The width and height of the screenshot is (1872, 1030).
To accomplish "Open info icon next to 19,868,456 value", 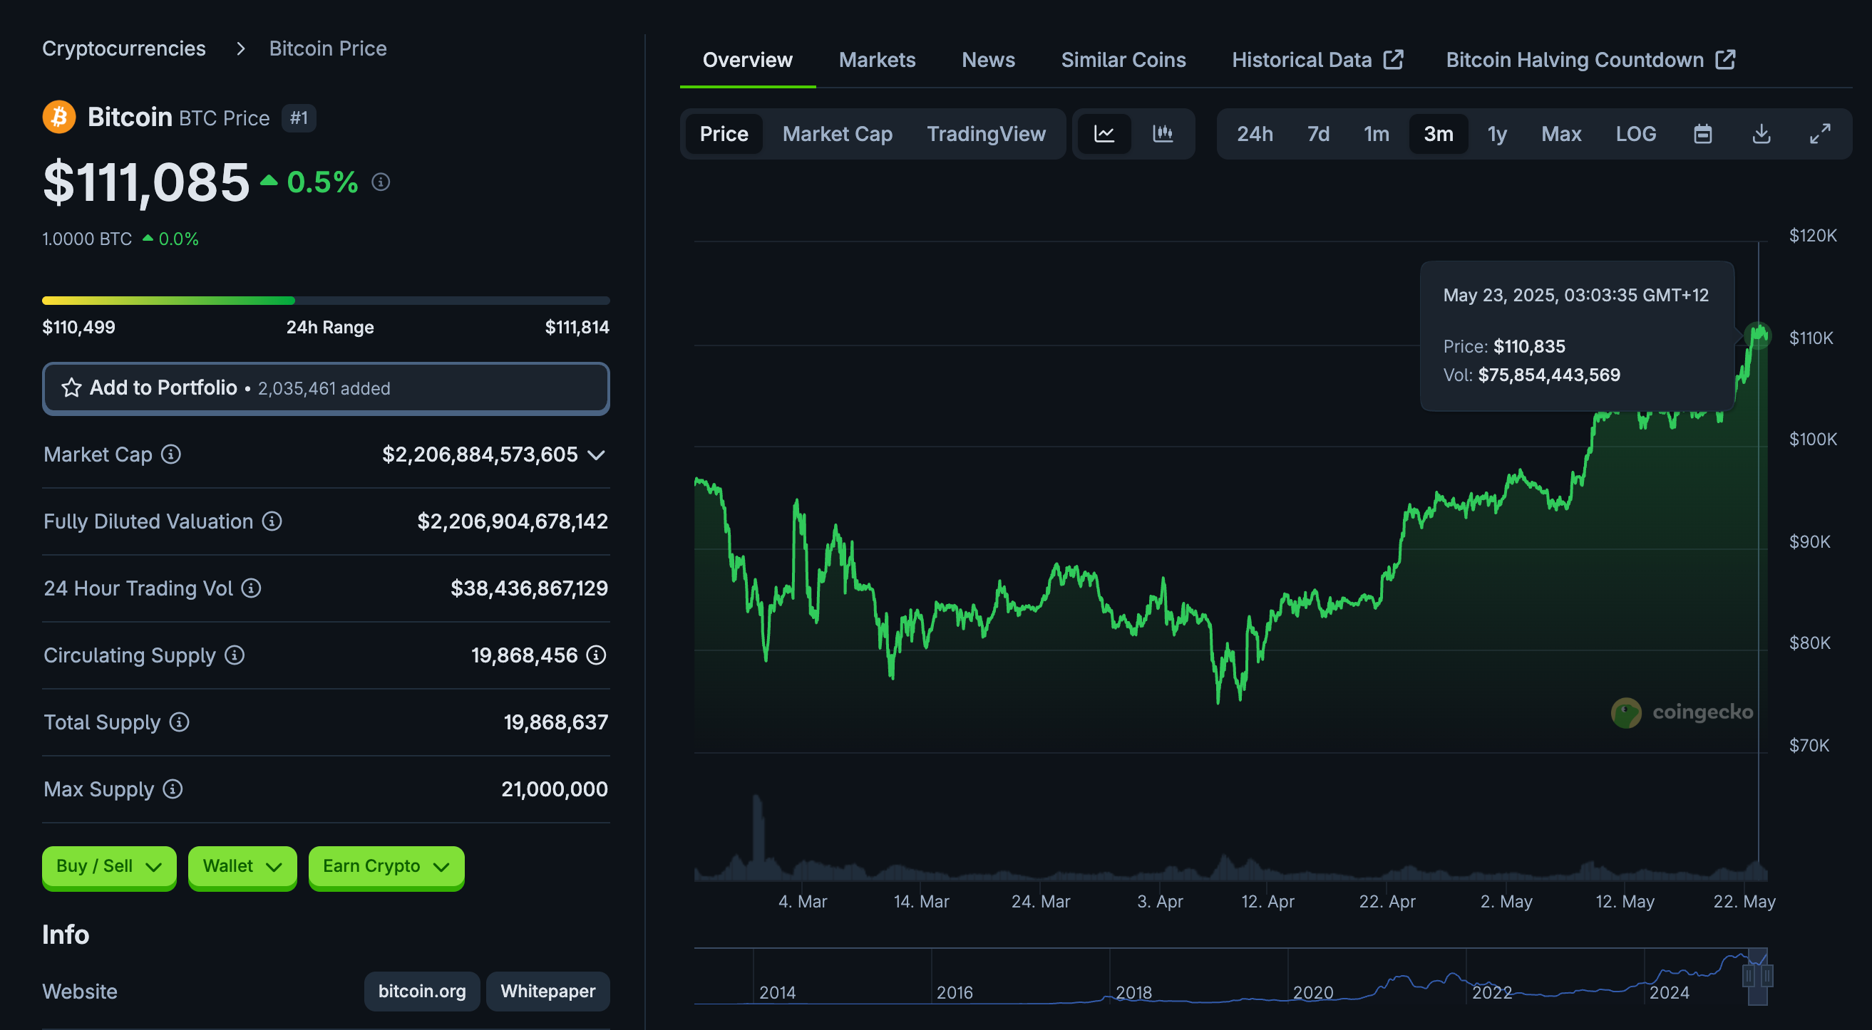I will tap(596, 655).
